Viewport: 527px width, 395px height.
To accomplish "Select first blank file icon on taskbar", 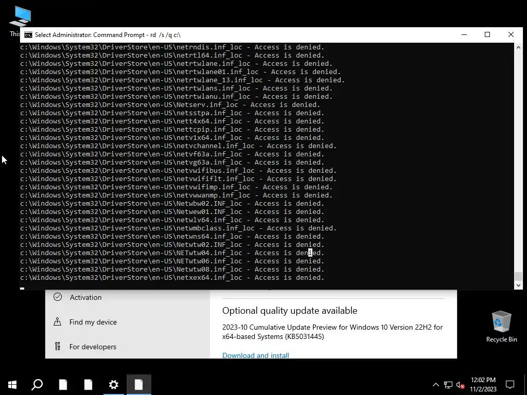I will [63, 385].
